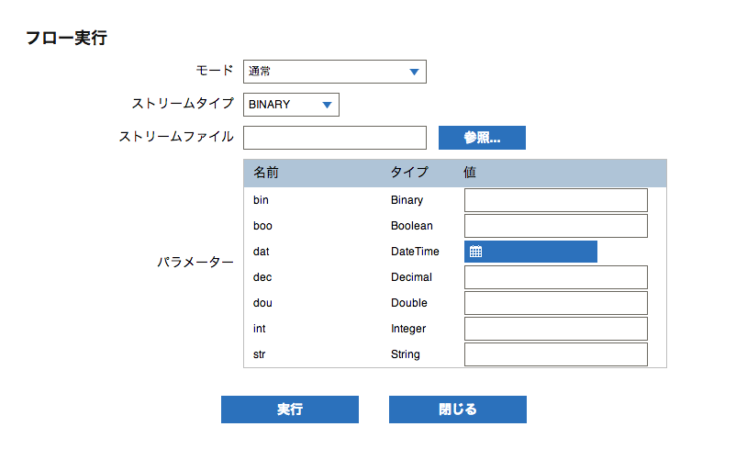Open the ストリームタイプ BINARY dropdown
The height and width of the screenshot is (449, 747).
pyautogui.click(x=291, y=105)
